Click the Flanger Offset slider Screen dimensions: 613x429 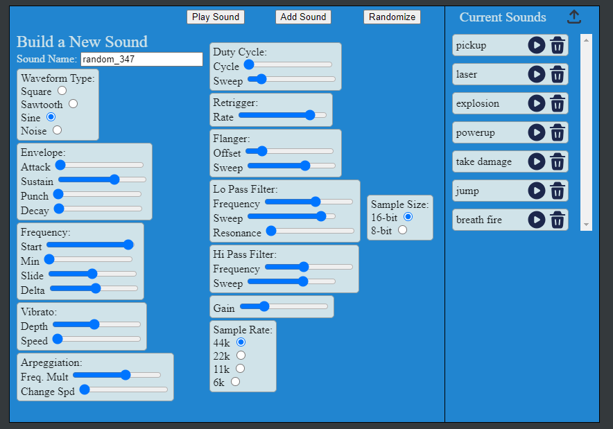coord(289,151)
